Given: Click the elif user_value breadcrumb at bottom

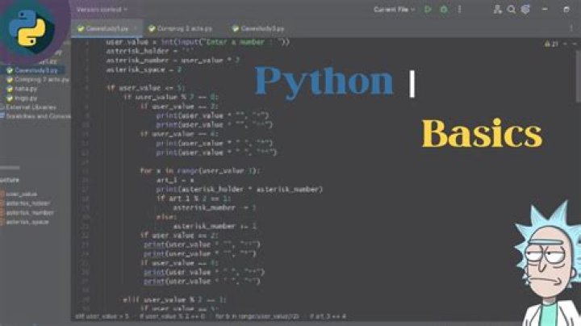Looking at the screenshot, I should pyautogui.click(x=102, y=316).
